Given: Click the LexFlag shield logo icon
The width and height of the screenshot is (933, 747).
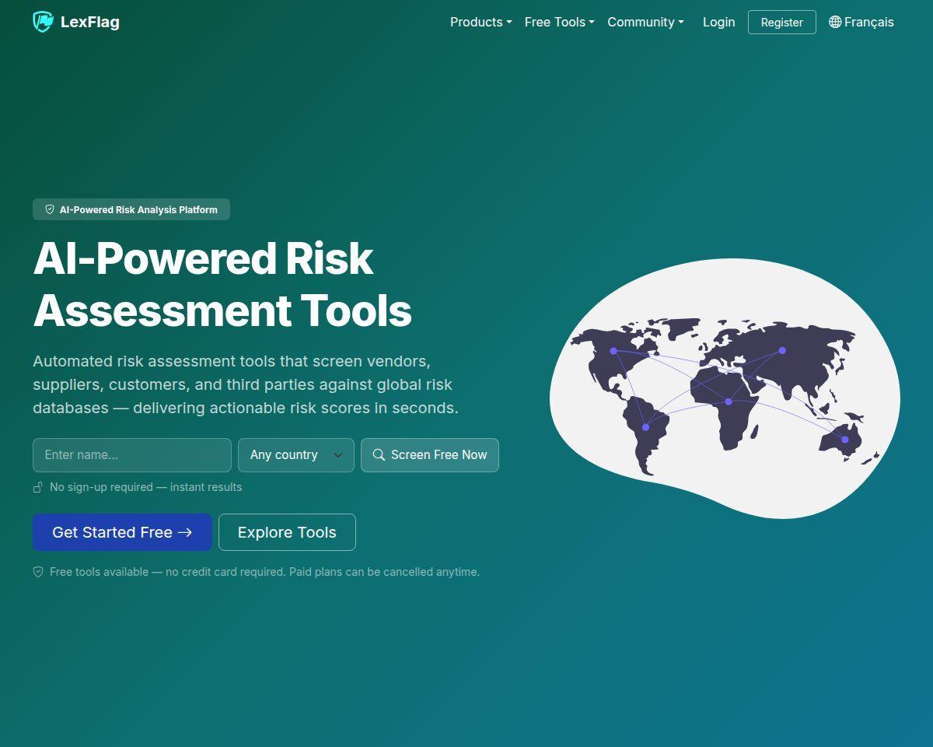Looking at the screenshot, I should tap(43, 22).
